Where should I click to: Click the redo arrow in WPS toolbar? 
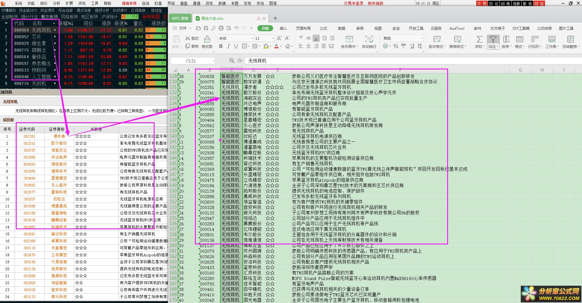tap(244, 28)
